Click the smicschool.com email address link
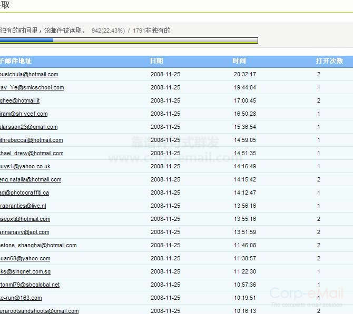Screen dimensions: 353x314 (x=32, y=88)
